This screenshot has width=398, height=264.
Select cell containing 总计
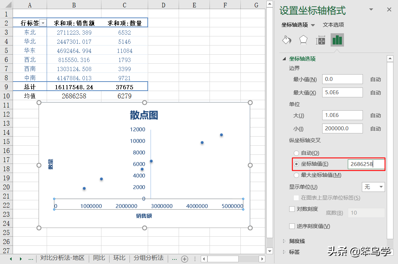click(30, 87)
